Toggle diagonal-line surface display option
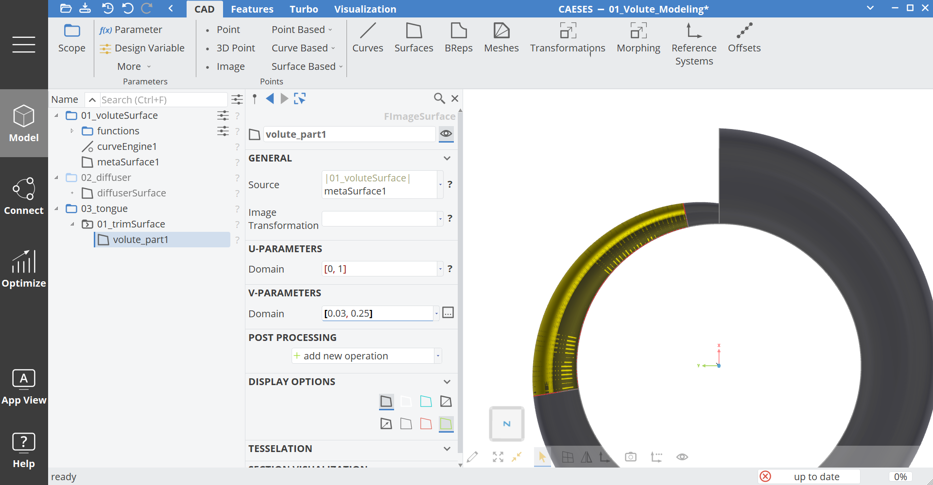 click(x=446, y=402)
